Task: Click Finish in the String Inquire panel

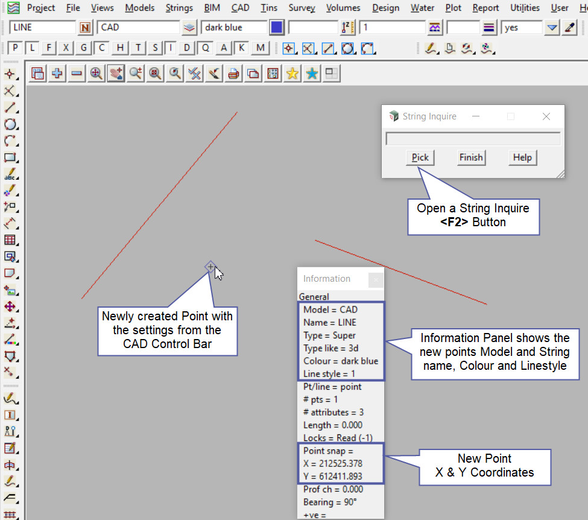Action: tap(470, 157)
